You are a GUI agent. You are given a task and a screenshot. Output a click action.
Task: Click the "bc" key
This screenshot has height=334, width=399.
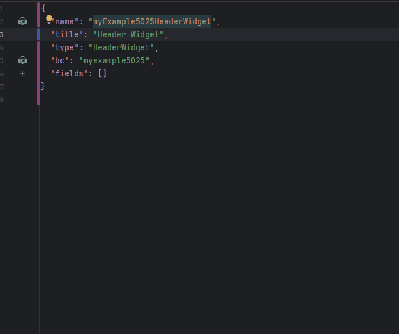(x=60, y=60)
